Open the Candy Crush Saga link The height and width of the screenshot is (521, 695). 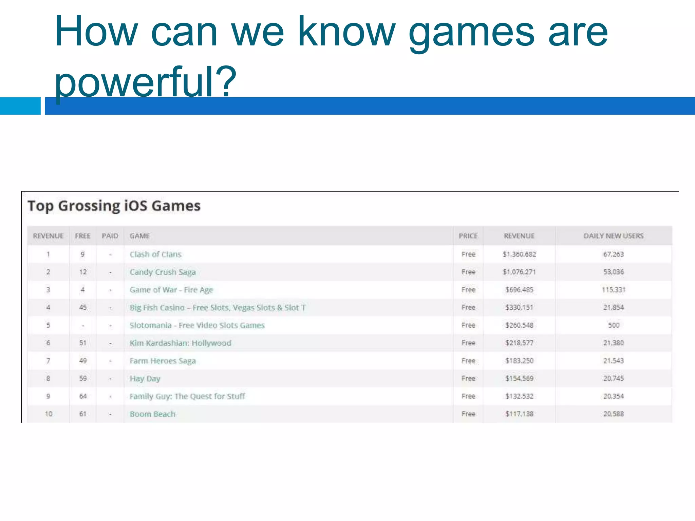tap(163, 272)
